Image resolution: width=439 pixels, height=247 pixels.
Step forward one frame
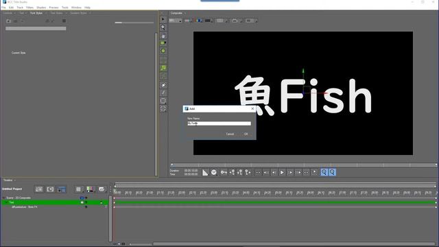(290, 172)
